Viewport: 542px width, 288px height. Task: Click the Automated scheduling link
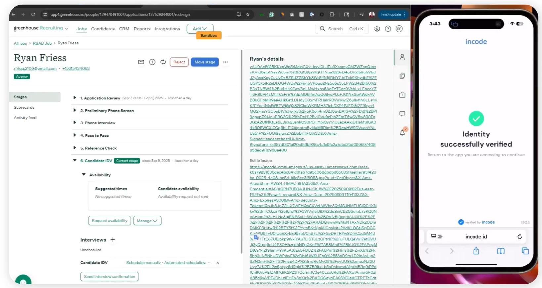pyautogui.click(x=185, y=263)
